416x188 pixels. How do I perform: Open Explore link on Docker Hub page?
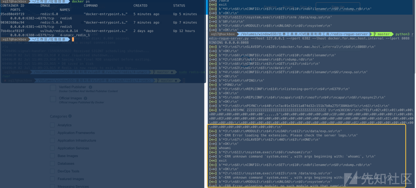click(x=270, y=7)
